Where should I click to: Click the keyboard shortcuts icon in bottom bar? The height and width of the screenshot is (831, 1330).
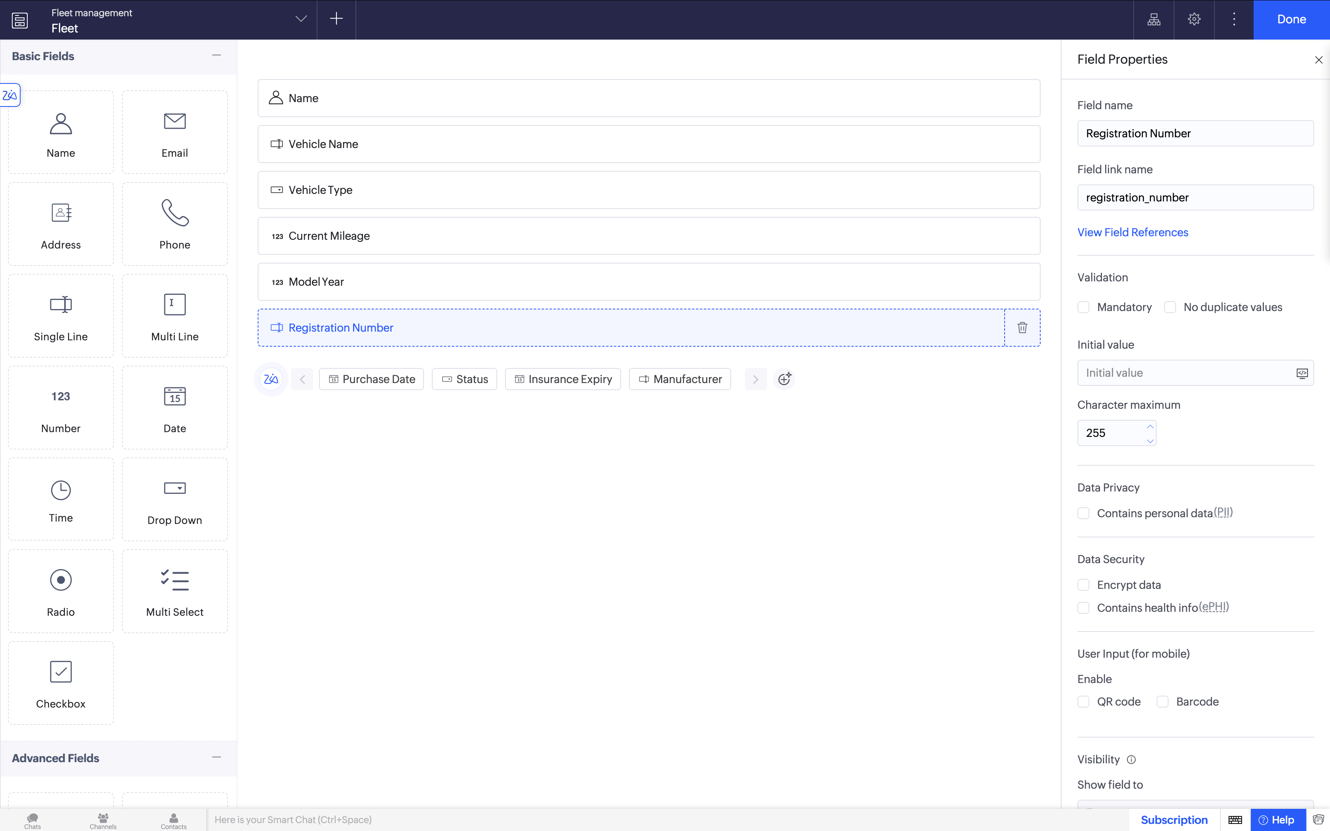[1235, 820]
